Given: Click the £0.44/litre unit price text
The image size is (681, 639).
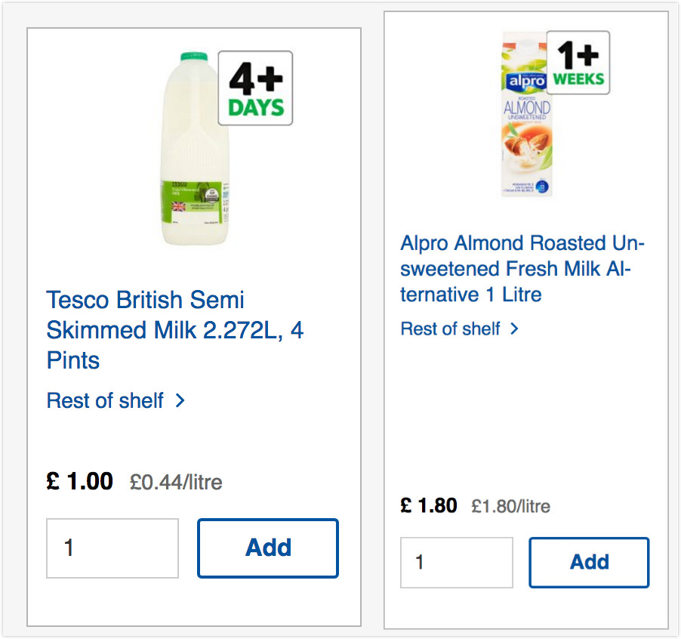Looking at the screenshot, I should pyautogui.click(x=176, y=482).
